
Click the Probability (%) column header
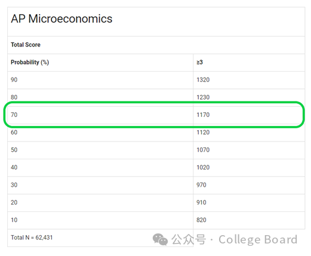(x=30, y=63)
